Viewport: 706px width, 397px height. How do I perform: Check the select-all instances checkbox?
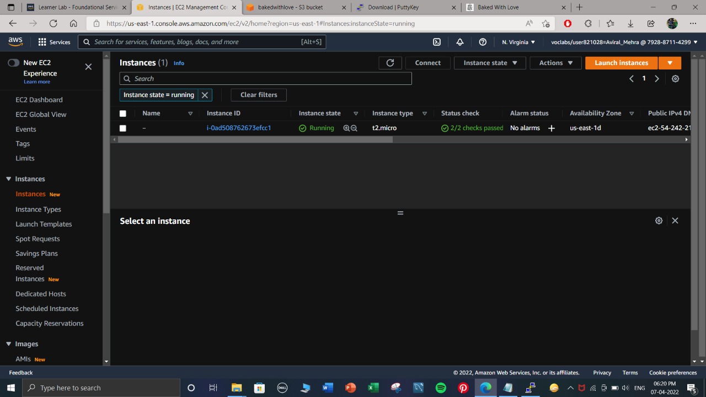click(x=123, y=114)
